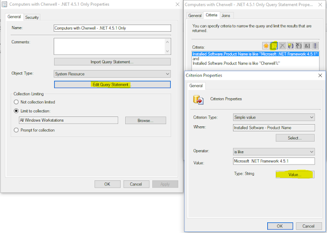
Task: Click the Delete criterion X icon
Action: [x=282, y=45]
